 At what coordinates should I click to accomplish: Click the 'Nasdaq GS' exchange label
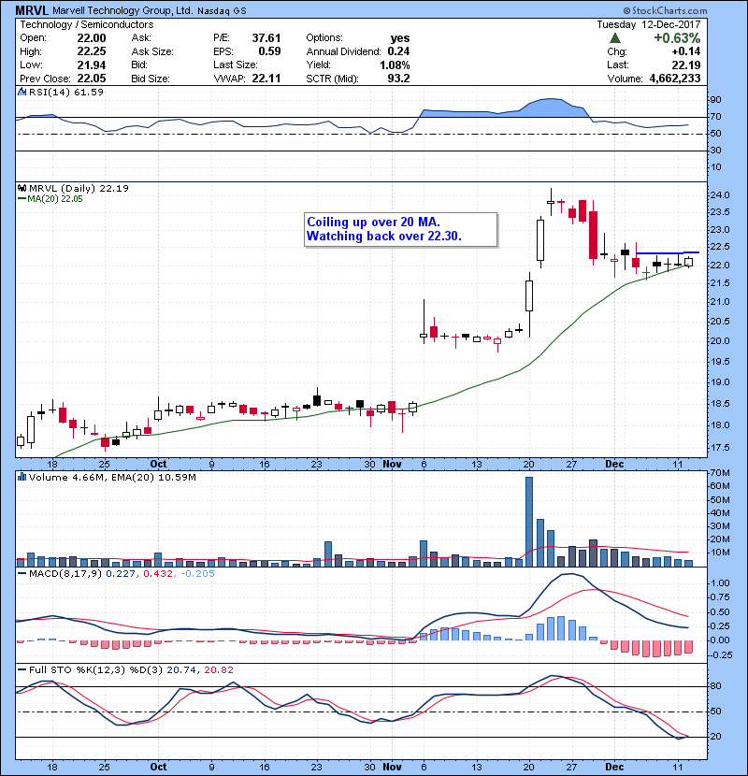[222, 11]
